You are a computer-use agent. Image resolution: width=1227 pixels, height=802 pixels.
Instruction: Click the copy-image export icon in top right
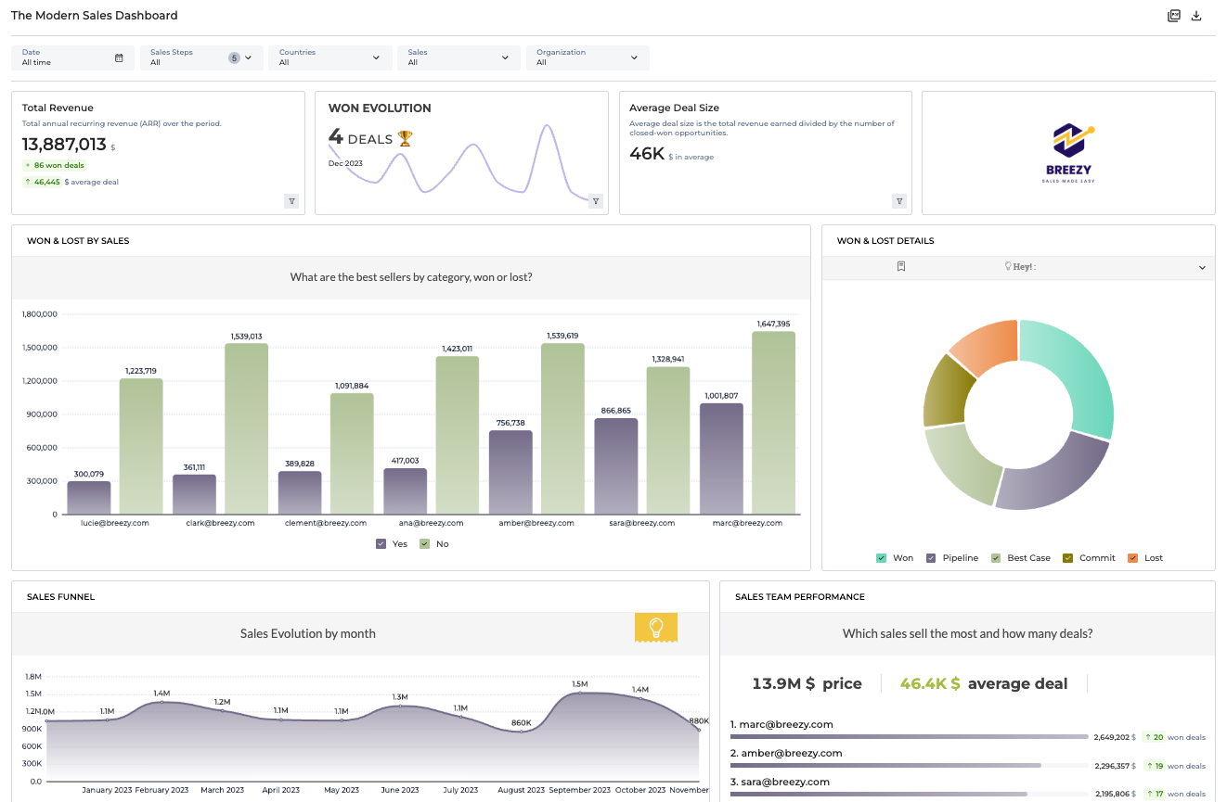[1174, 16]
